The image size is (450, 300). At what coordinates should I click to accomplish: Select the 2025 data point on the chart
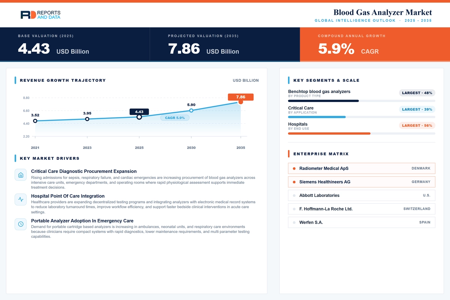(x=139, y=117)
